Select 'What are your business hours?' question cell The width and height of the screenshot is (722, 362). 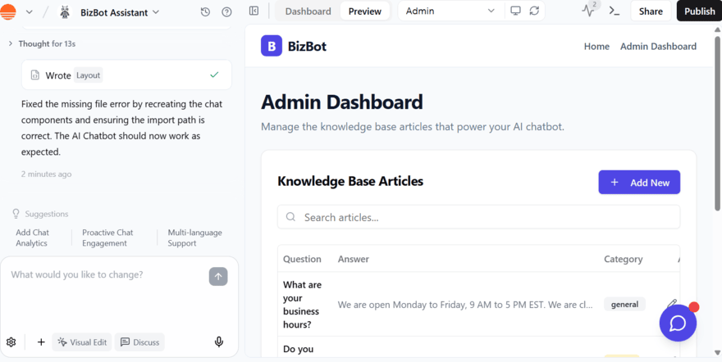click(302, 305)
